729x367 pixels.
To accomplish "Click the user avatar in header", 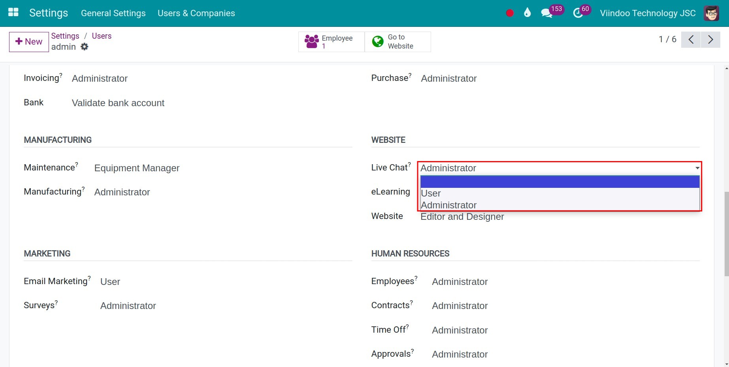I will 711,13.
